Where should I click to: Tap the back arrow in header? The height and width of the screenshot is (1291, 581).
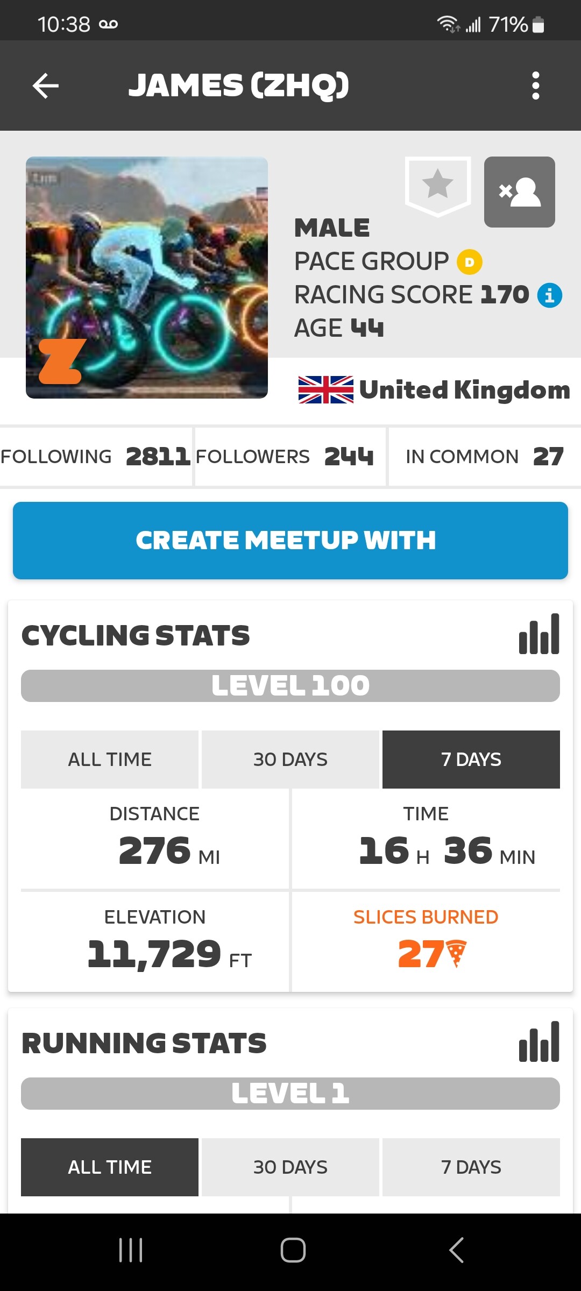(46, 86)
